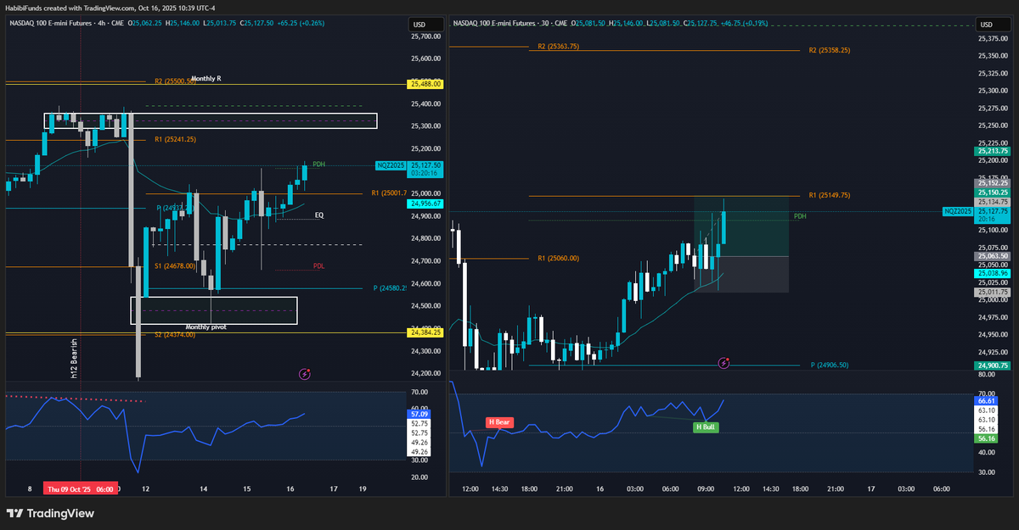Click the blue 66.61 RSI value label
This screenshot has height=530, width=1019.
(985, 400)
